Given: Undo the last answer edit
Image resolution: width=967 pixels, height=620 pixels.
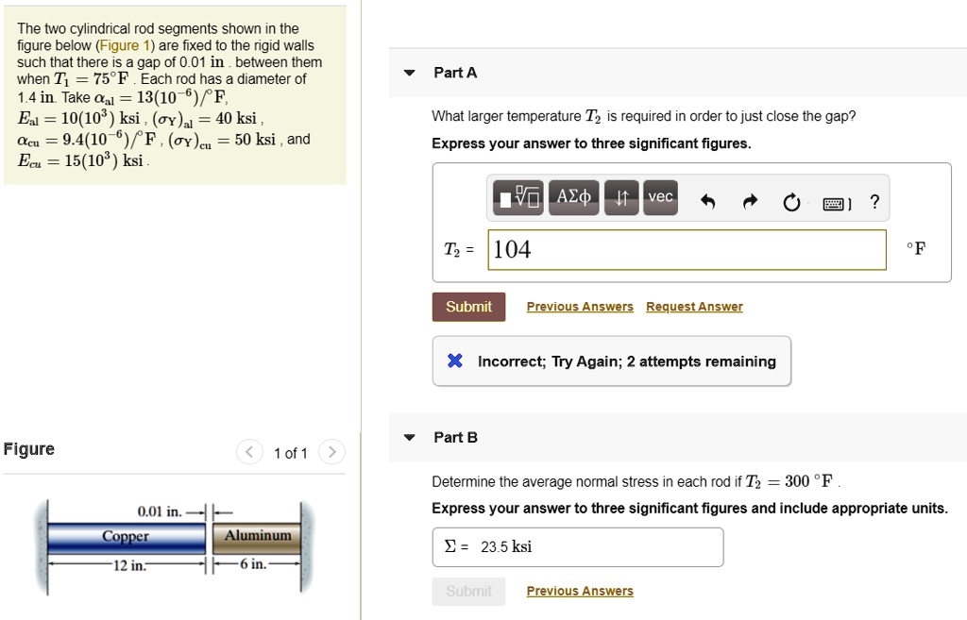Looking at the screenshot, I should [x=708, y=199].
